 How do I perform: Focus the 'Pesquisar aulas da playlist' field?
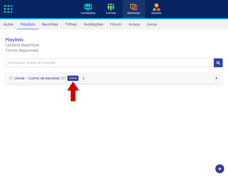(109, 63)
